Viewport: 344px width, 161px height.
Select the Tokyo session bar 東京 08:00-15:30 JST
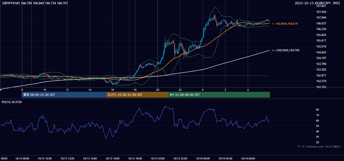64,95
